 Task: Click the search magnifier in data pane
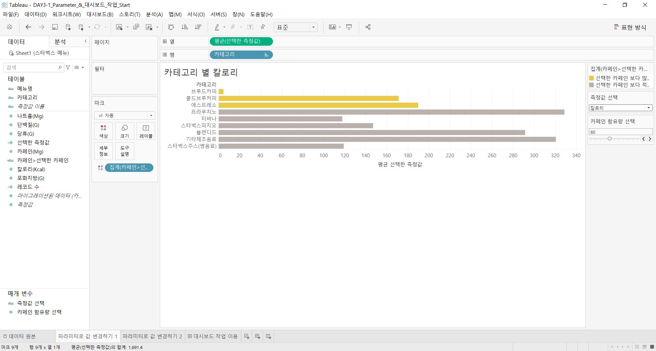60,68
